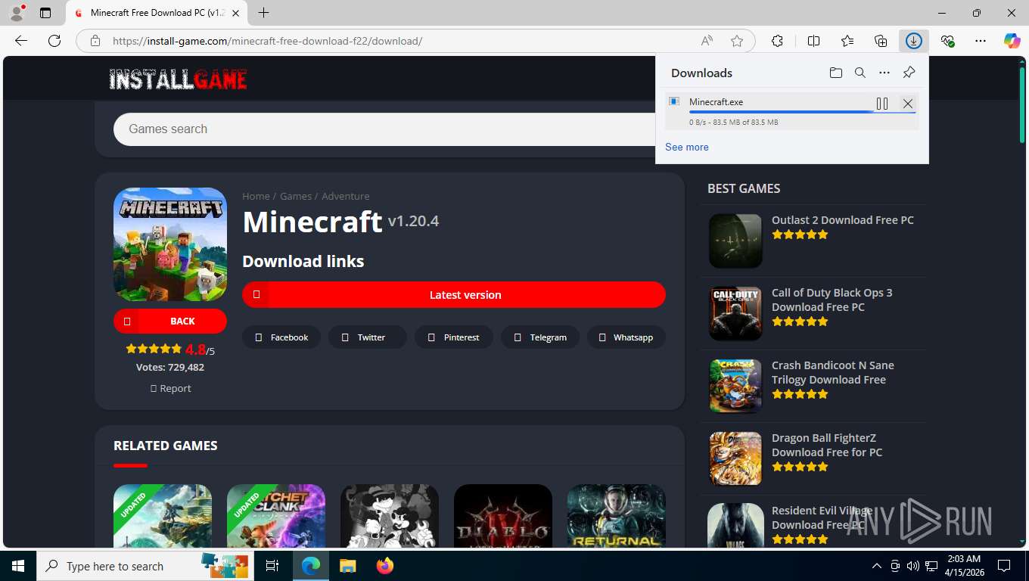Screen dimensions: 1029x581
Task: Click the red BACK button
Action: coord(170,321)
